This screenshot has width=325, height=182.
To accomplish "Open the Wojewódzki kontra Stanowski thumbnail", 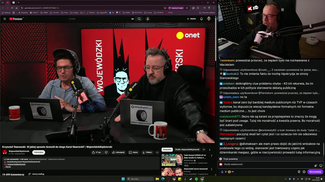I will point(172,172).
